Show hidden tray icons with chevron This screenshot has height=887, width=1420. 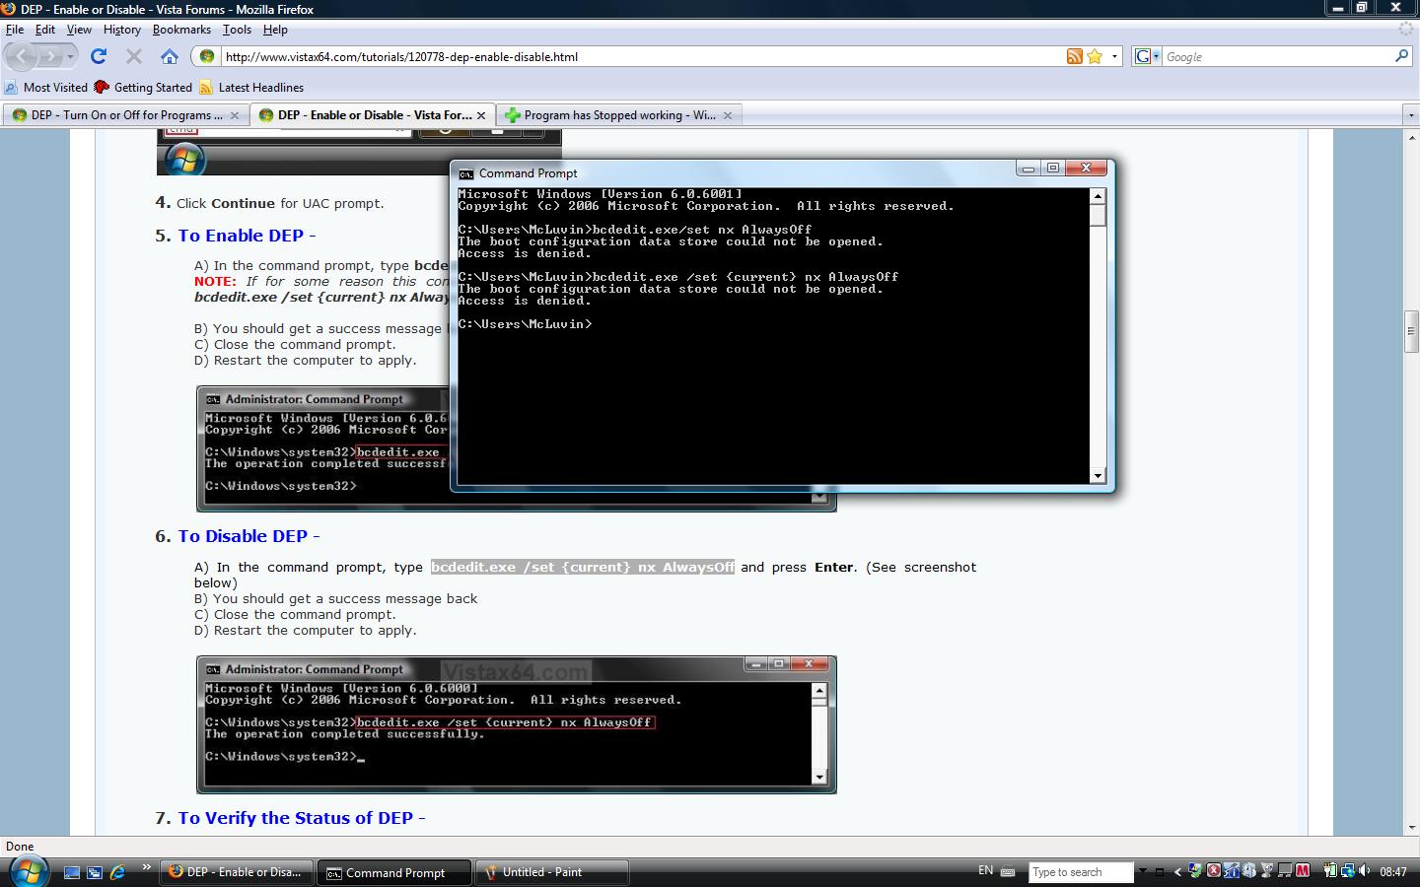coord(1177,872)
